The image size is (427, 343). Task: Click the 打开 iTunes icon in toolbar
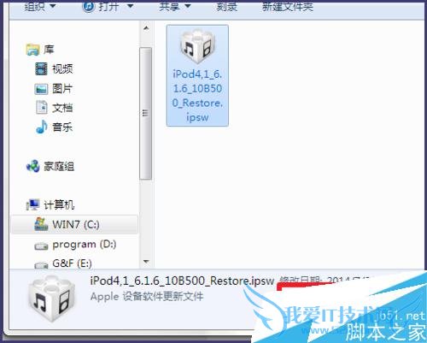click(x=88, y=6)
